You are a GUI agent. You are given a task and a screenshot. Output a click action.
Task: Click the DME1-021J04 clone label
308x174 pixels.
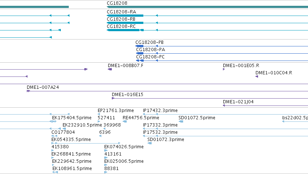point(238,102)
